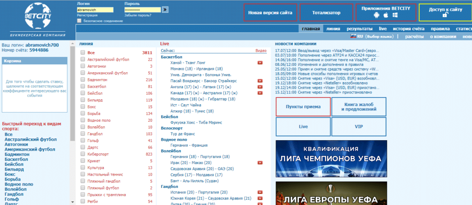Screen dimensions: 472x205
Task: Open Лига Чемпионов УЕФА banner
Action: [x=331, y=159]
